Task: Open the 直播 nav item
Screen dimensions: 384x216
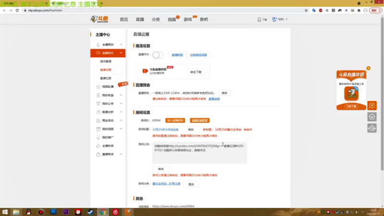Action: pos(140,19)
